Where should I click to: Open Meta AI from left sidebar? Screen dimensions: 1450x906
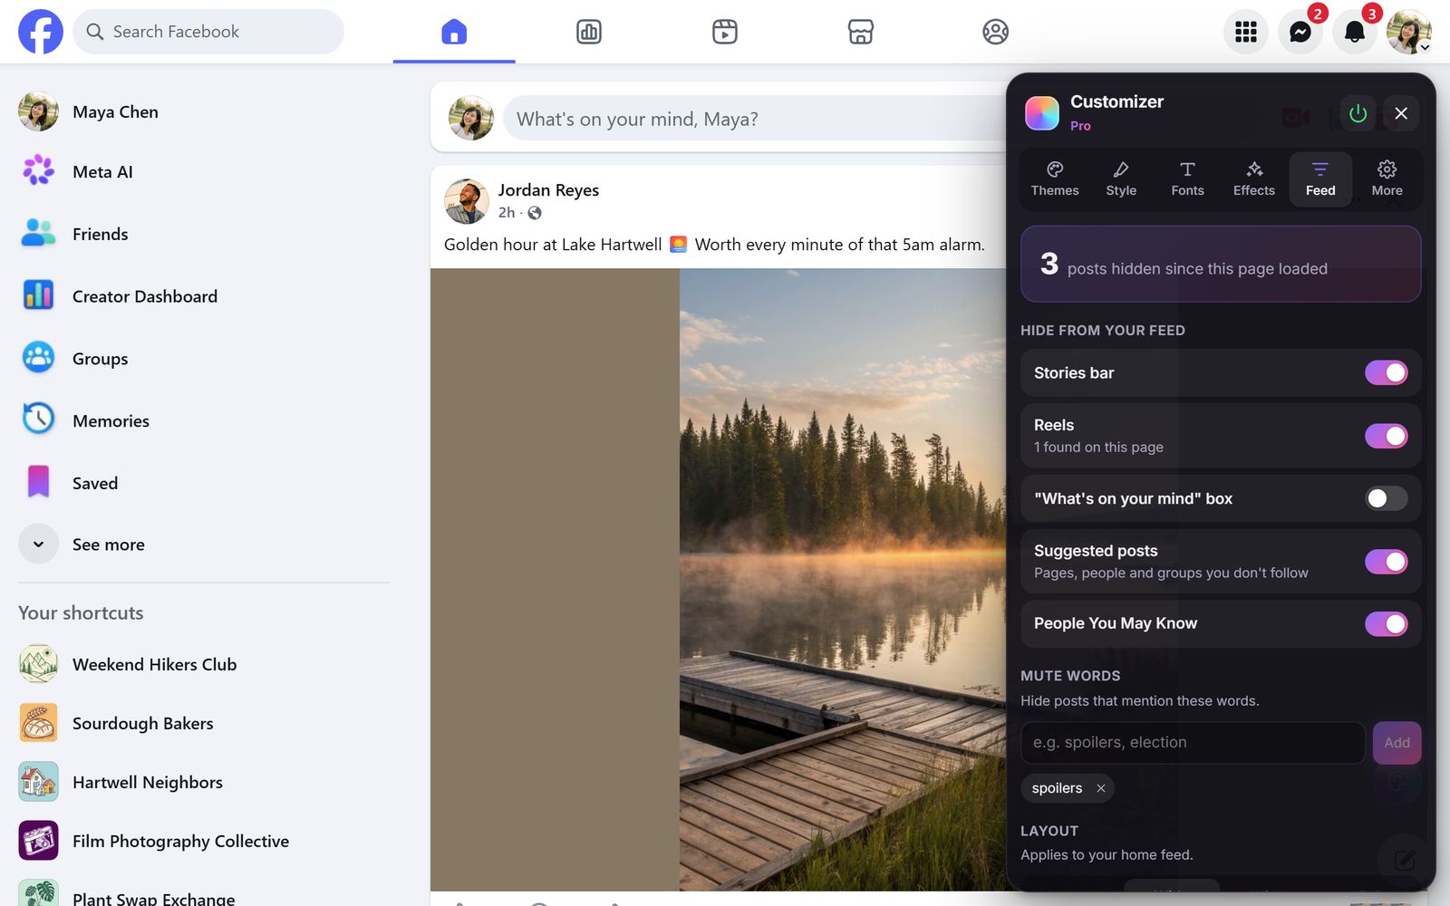coord(204,171)
